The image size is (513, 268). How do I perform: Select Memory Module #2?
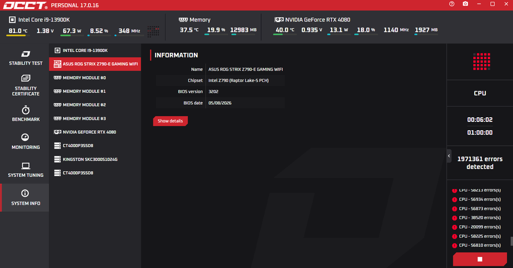pyautogui.click(x=95, y=105)
